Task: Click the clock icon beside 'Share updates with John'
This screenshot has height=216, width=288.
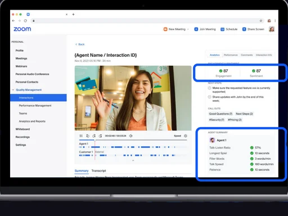Action: pos(210,97)
